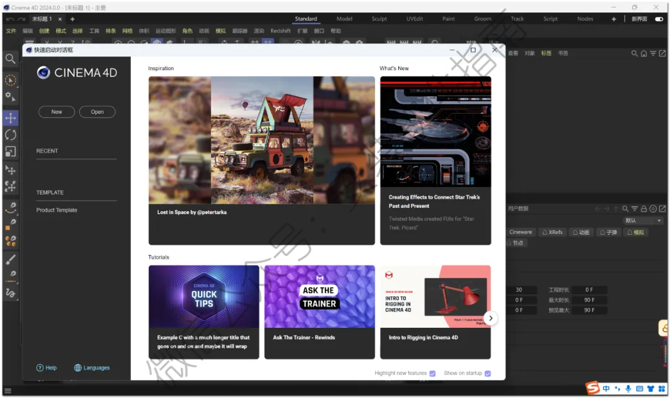
Task: Open Quick Tips tutorial thumbnail
Action: tap(204, 297)
